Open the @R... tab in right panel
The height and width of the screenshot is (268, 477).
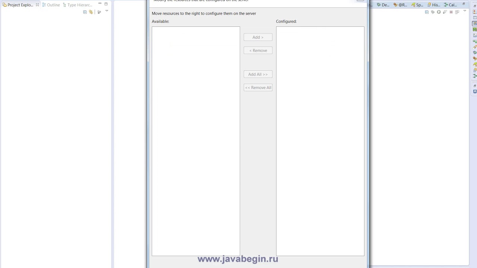tap(400, 5)
